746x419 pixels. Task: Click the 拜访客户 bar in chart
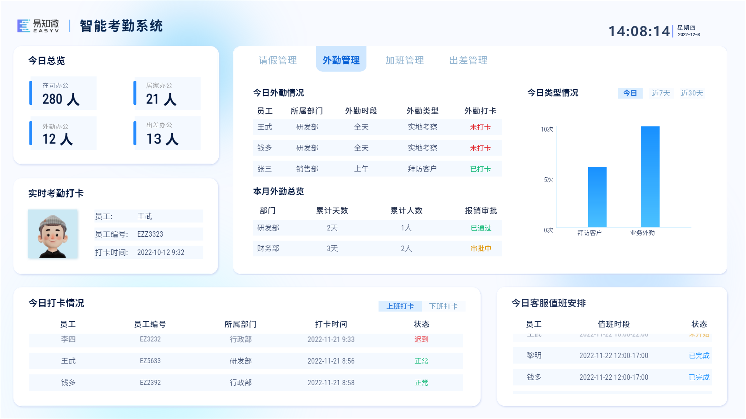tap(597, 197)
